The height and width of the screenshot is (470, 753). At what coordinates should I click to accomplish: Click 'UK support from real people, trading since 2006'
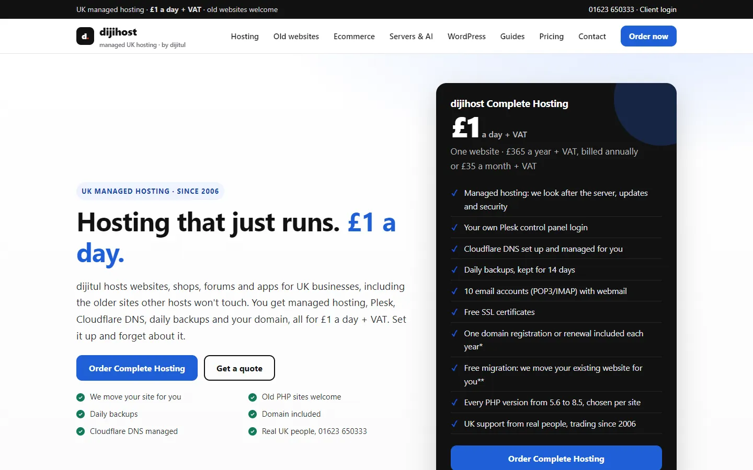coord(550,424)
